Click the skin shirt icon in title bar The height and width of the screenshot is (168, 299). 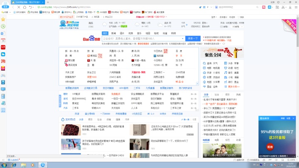(278, 2)
